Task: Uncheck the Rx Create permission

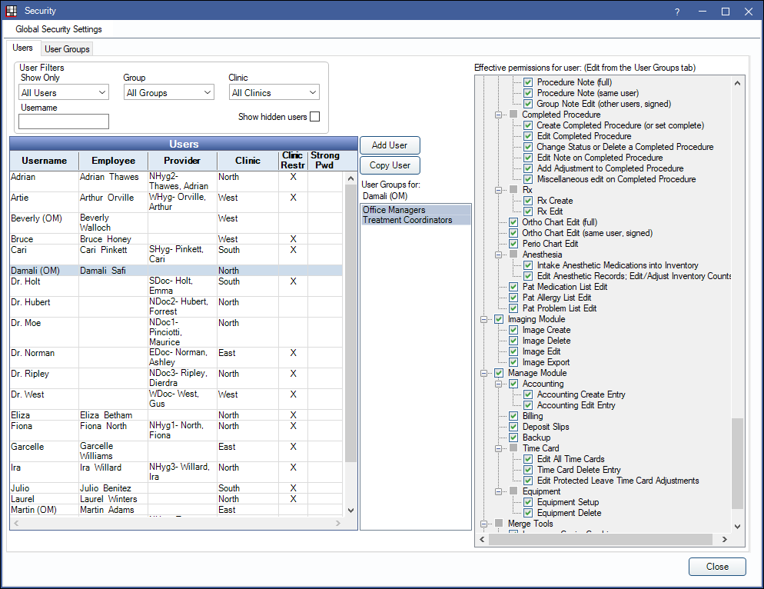Action: (528, 201)
